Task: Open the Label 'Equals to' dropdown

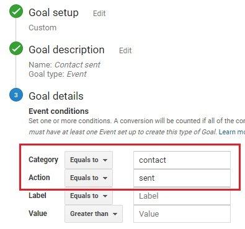Action: coord(89,196)
